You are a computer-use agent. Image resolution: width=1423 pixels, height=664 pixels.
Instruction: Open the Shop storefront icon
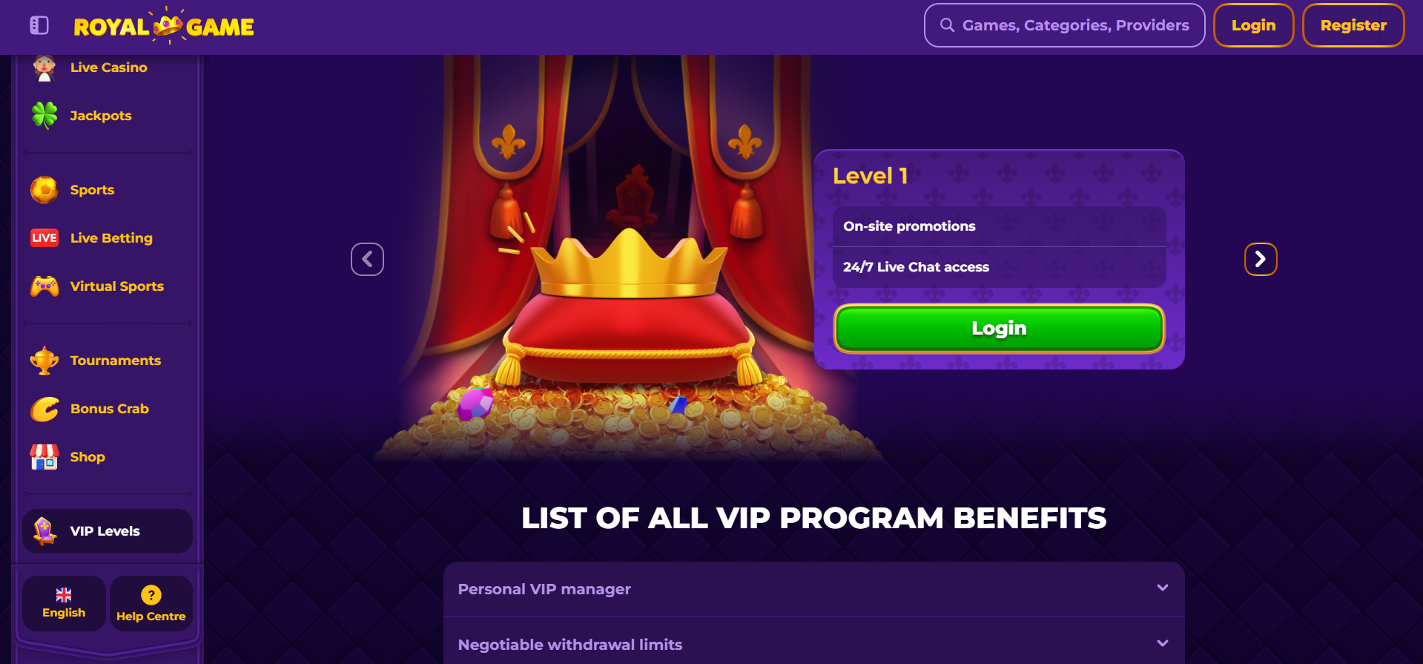(x=44, y=457)
